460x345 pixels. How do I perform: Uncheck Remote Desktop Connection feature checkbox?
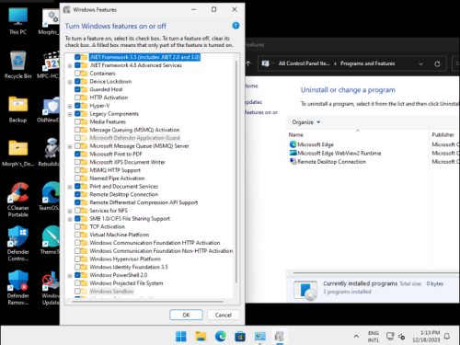pyautogui.click(x=77, y=194)
